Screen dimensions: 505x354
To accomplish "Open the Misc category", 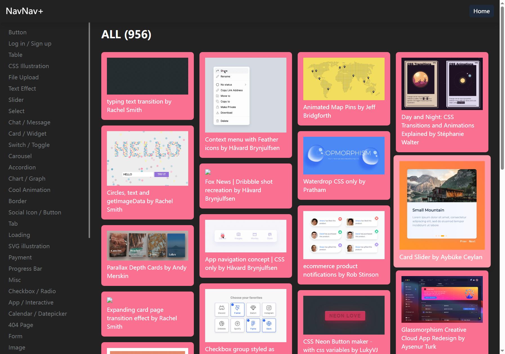I will click(x=15, y=280).
